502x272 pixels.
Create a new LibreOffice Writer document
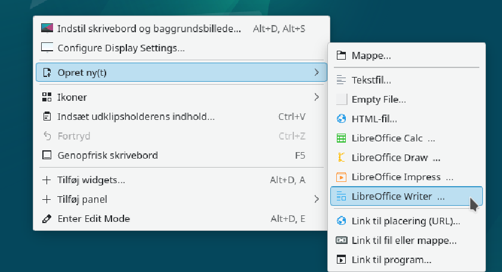407,196
